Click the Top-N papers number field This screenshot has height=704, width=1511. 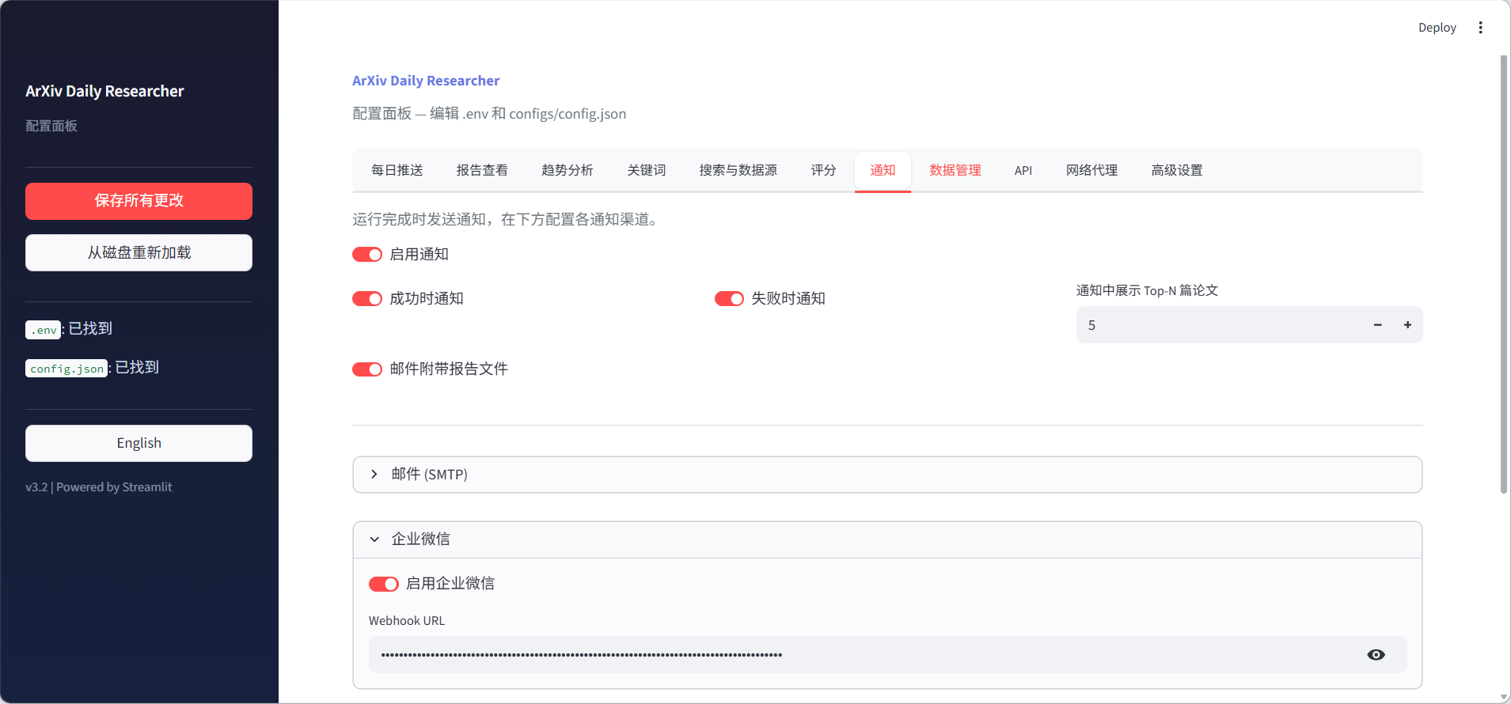1219,325
